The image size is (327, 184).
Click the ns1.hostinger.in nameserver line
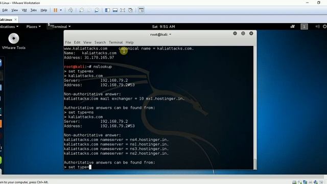tap(116, 144)
